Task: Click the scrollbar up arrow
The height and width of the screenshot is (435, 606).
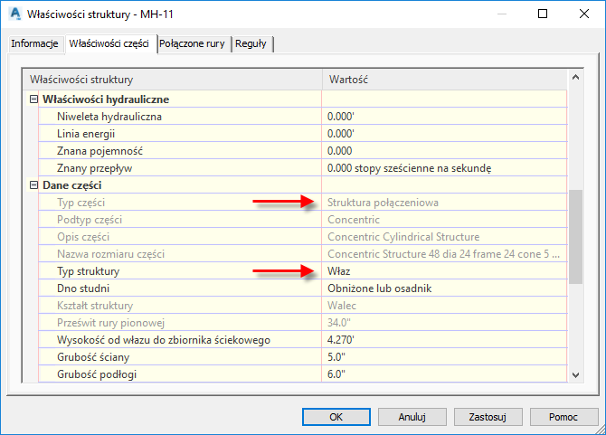Action: tap(575, 77)
